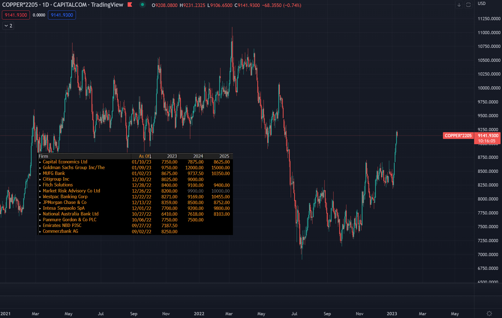Click the -68.3550 (-0.74%) change value

pyautogui.click(x=282, y=5)
